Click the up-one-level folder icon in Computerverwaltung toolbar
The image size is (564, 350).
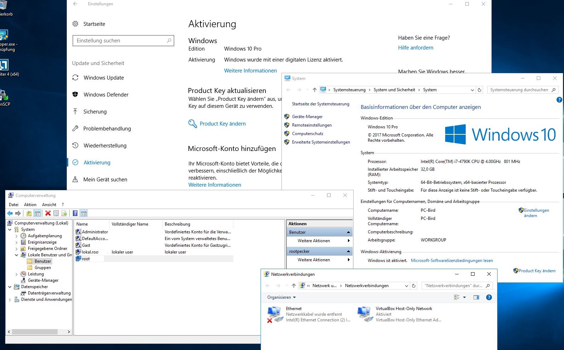click(29, 213)
